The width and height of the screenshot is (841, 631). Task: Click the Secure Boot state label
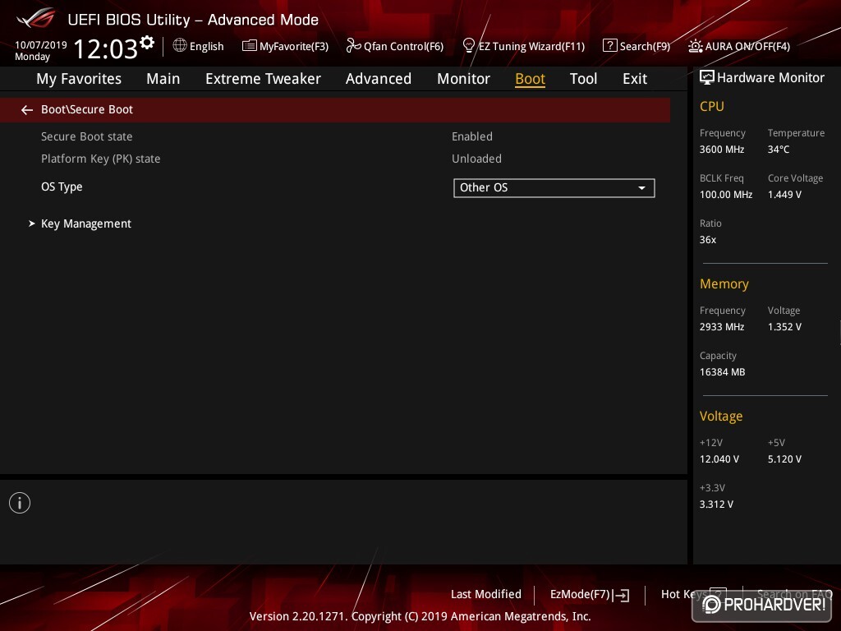[x=87, y=136]
